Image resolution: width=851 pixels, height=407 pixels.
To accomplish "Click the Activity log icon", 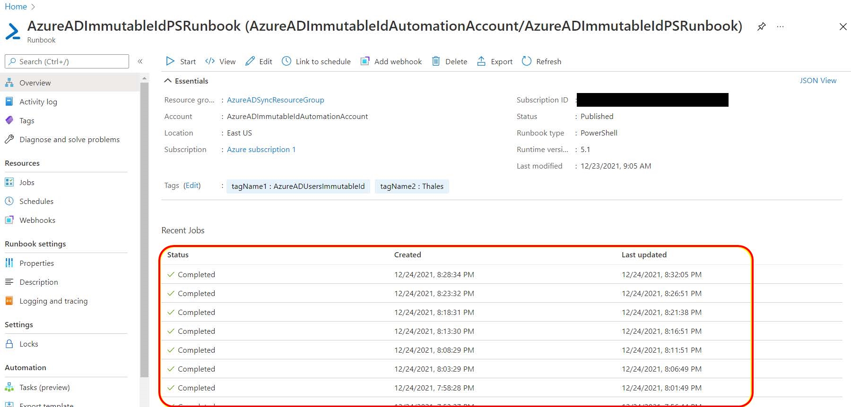I will [9, 102].
